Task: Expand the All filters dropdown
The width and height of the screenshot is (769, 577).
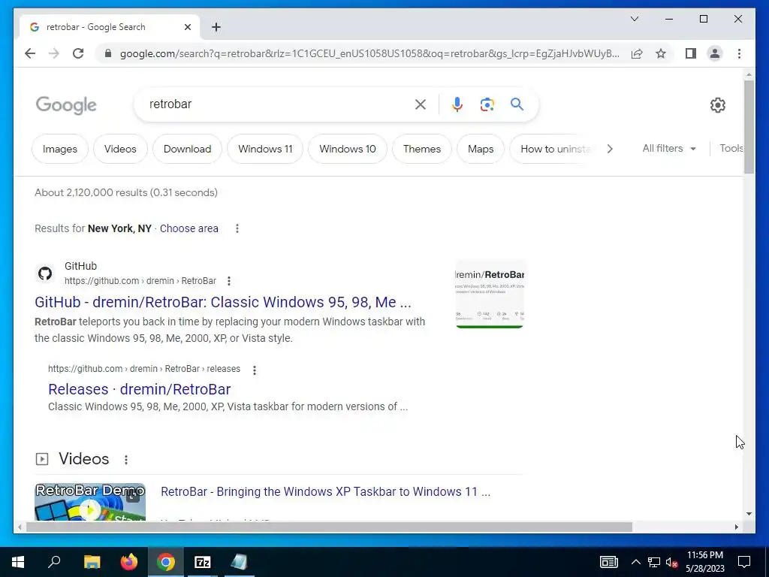Action: [x=669, y=148]
